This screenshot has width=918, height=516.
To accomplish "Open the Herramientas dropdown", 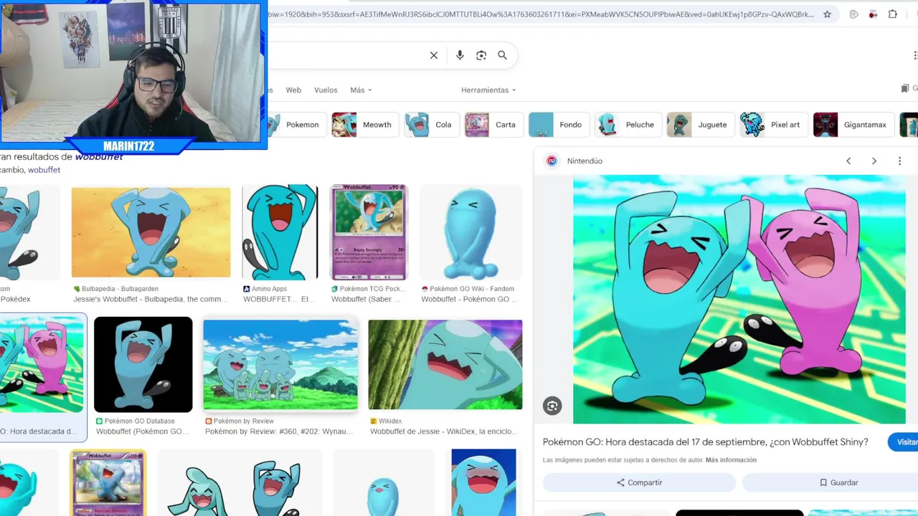I will point(488,90).
